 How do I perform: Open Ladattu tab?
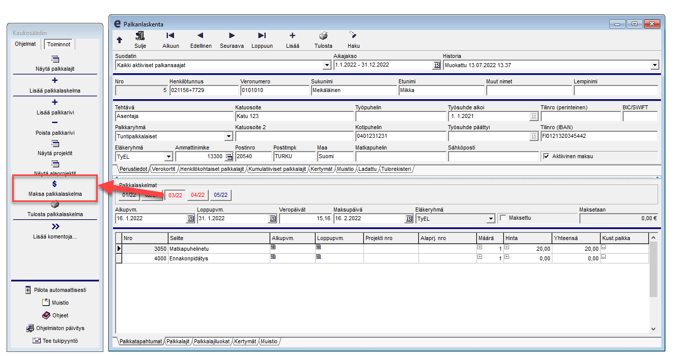[x=367, y=169]
